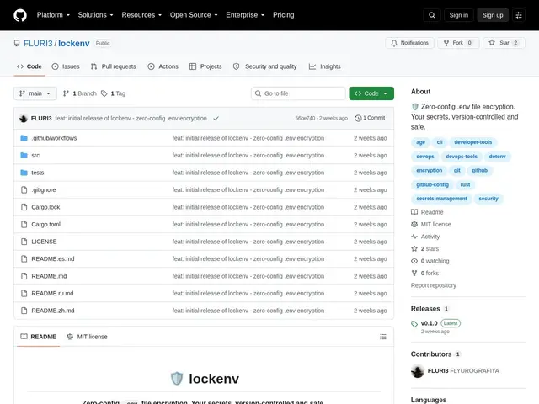Viewport: 539px width, 404px height.
Task: Click the scale icon beside MIT license in About
Action: click(414, 225)
